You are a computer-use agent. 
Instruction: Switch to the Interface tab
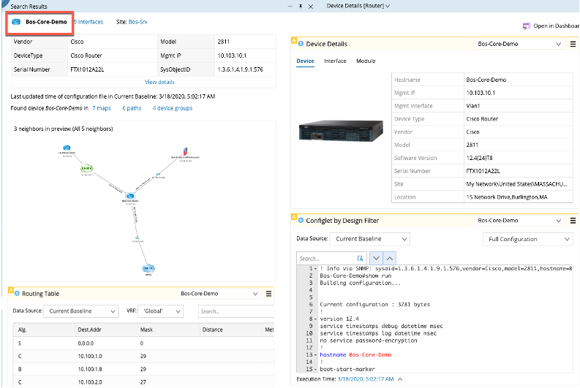click(x=335, y=61)
